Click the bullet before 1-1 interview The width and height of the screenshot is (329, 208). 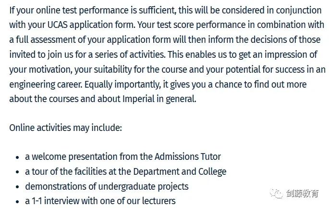[17, 201]
